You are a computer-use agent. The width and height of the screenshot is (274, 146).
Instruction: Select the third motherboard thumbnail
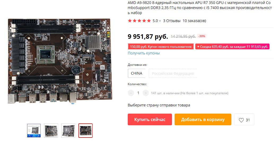coord(68,131)
